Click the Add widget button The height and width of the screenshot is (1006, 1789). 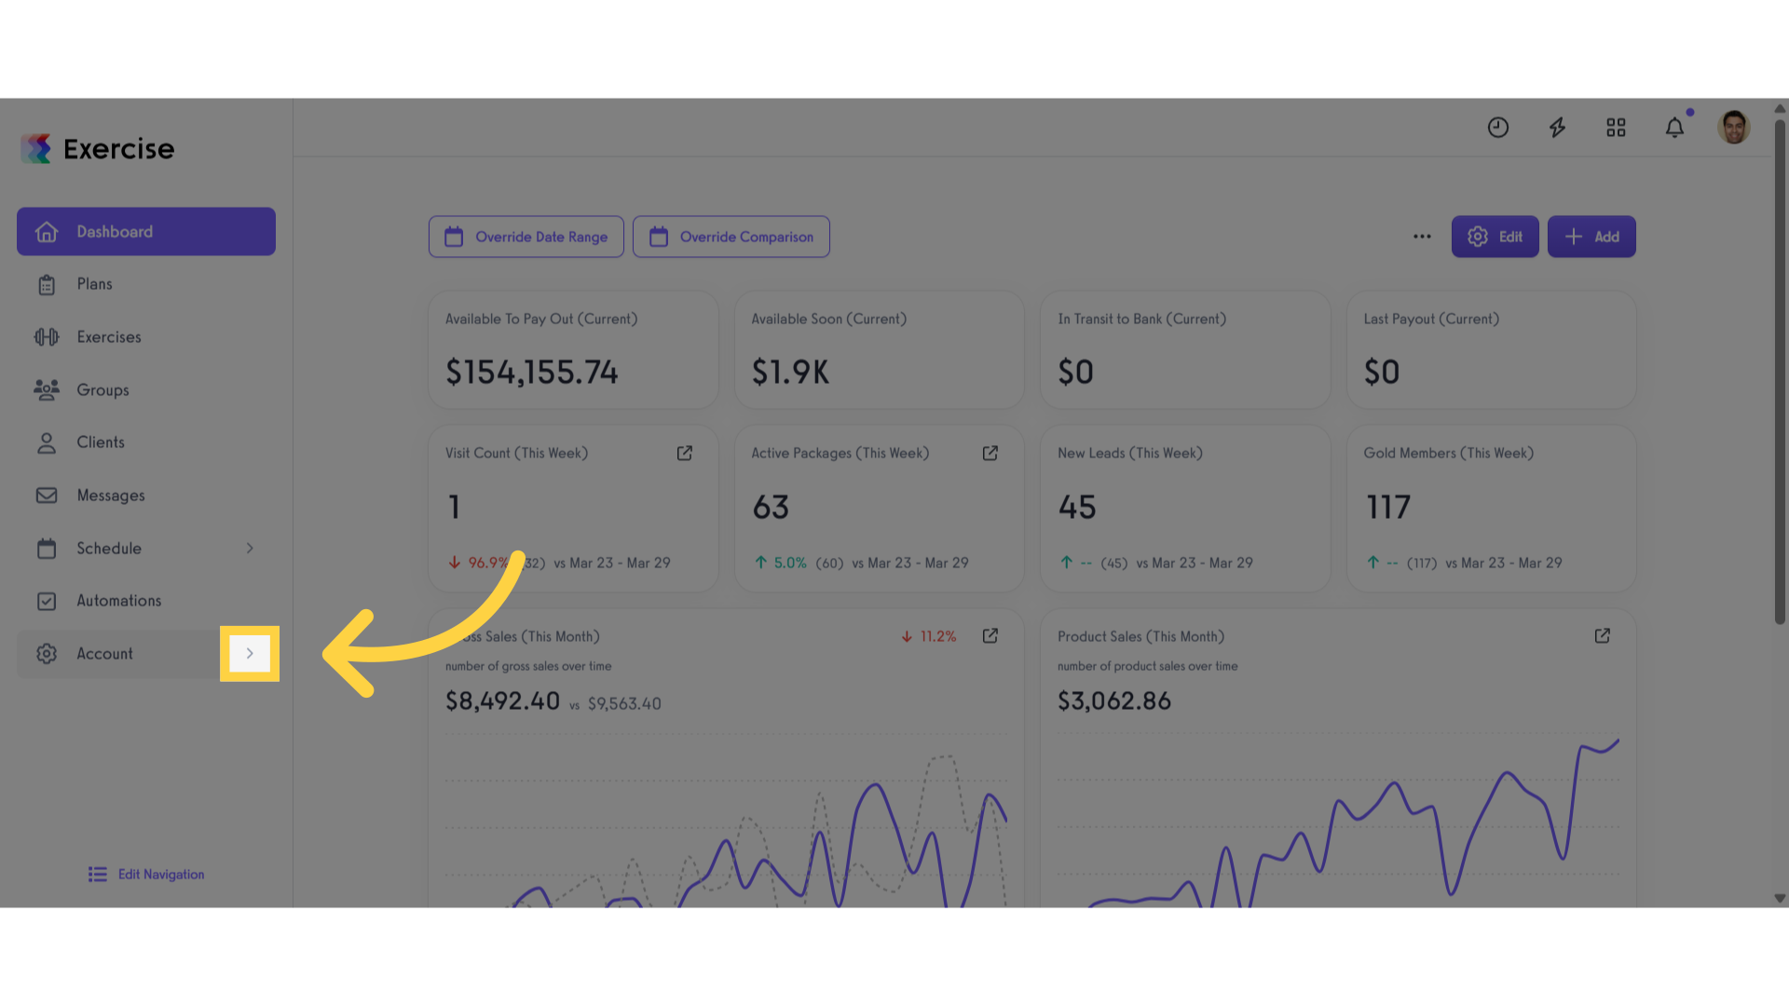tap(1591, 237)
